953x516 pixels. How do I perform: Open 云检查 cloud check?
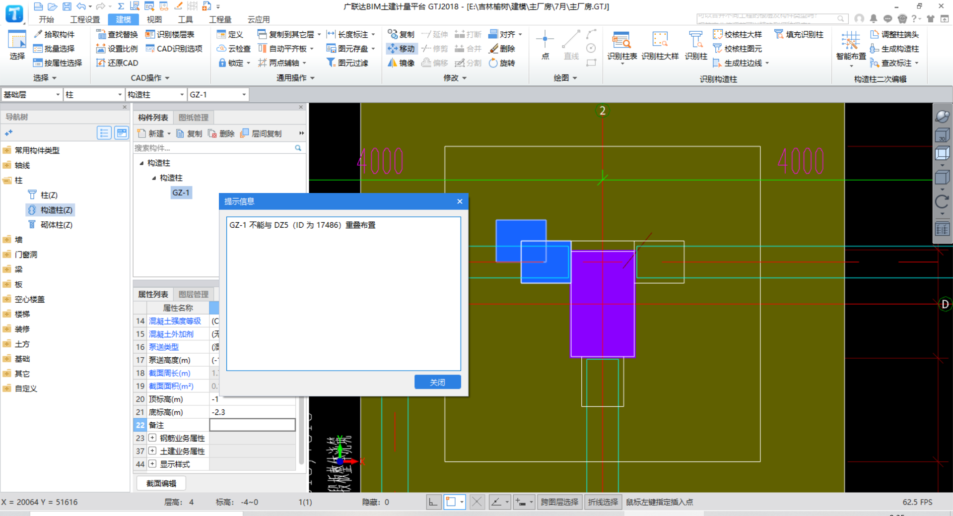(234, 49)
